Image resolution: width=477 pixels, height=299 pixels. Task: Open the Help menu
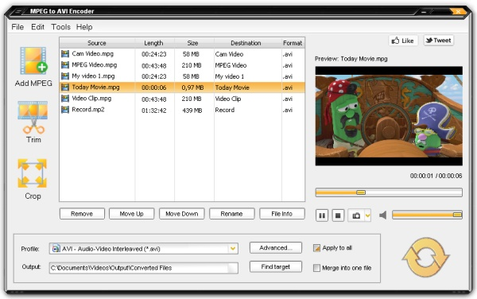point(84,27)
